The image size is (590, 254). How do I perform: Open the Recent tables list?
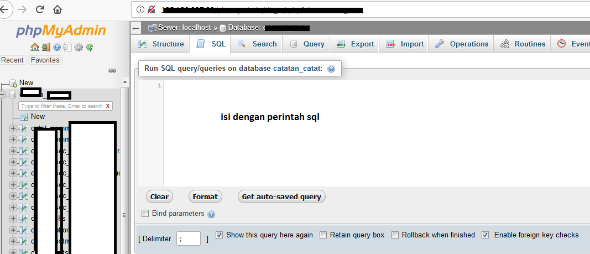tap(13, 60)
